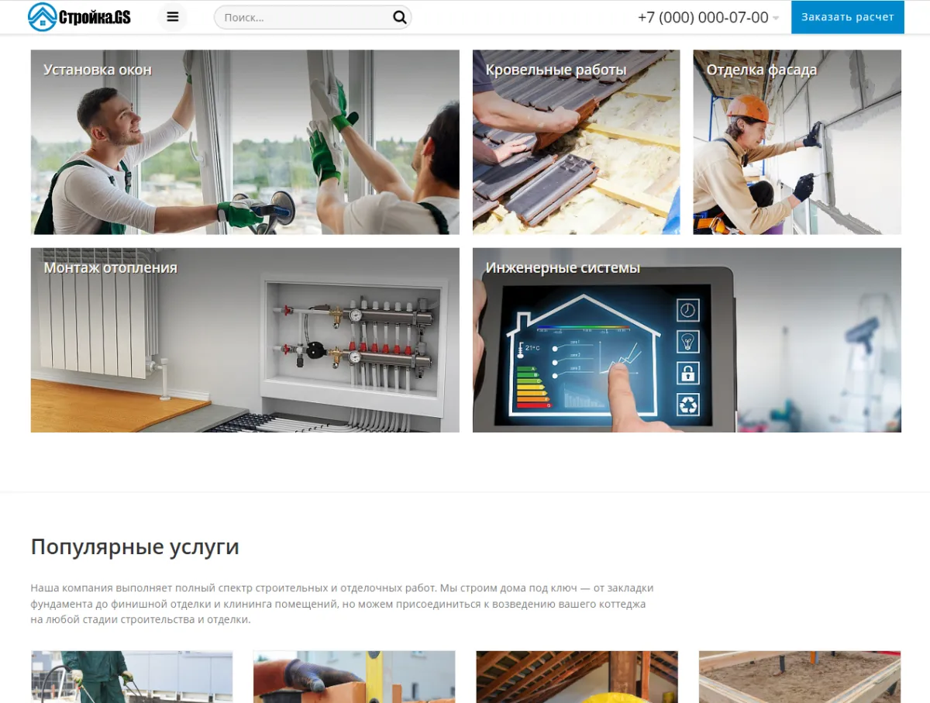Open the Кровельные работы service tile
Image resolution: width=930 pixels, height=703 pixels.
click(576, 142)
